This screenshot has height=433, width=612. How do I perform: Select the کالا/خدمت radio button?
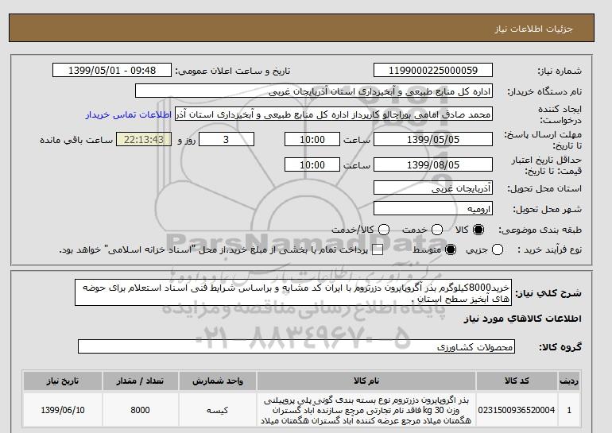(384, 230)
